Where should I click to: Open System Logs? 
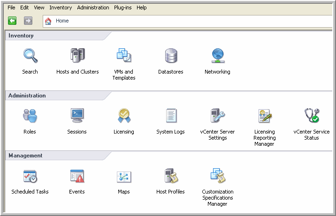click(171, 116)
